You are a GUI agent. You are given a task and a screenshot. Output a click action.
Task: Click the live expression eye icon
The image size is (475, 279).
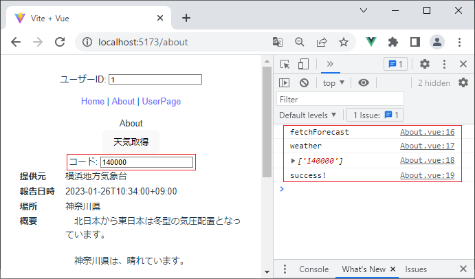[364, 82]
